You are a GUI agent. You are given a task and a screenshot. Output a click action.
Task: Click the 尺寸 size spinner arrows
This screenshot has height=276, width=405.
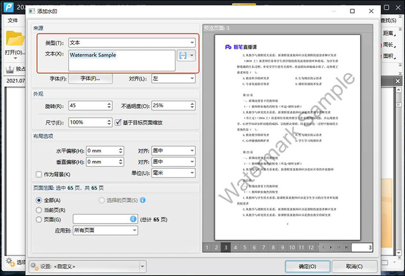[109, 122]
